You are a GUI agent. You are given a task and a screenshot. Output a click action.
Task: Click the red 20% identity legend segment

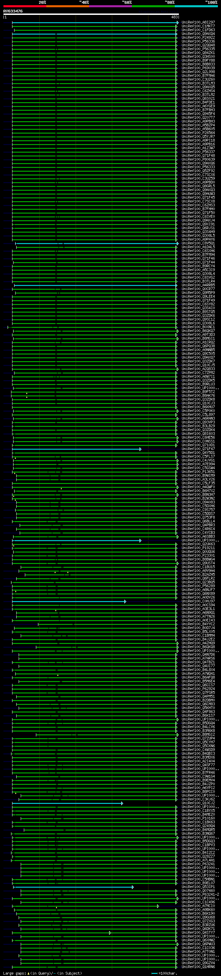[25, 6]
